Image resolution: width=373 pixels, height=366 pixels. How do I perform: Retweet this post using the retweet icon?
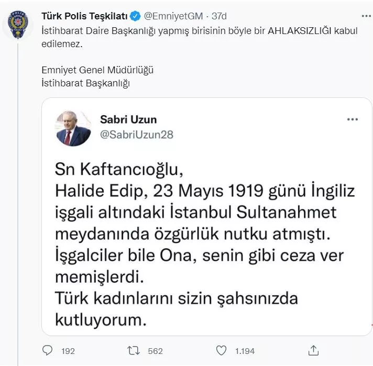(134, 350)
